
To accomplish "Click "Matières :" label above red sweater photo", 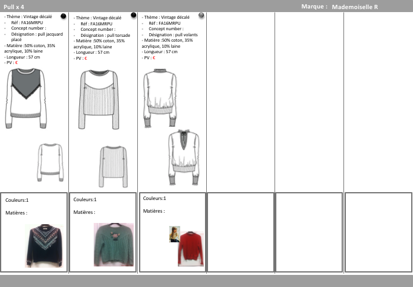I will click(x=154, y=211).
